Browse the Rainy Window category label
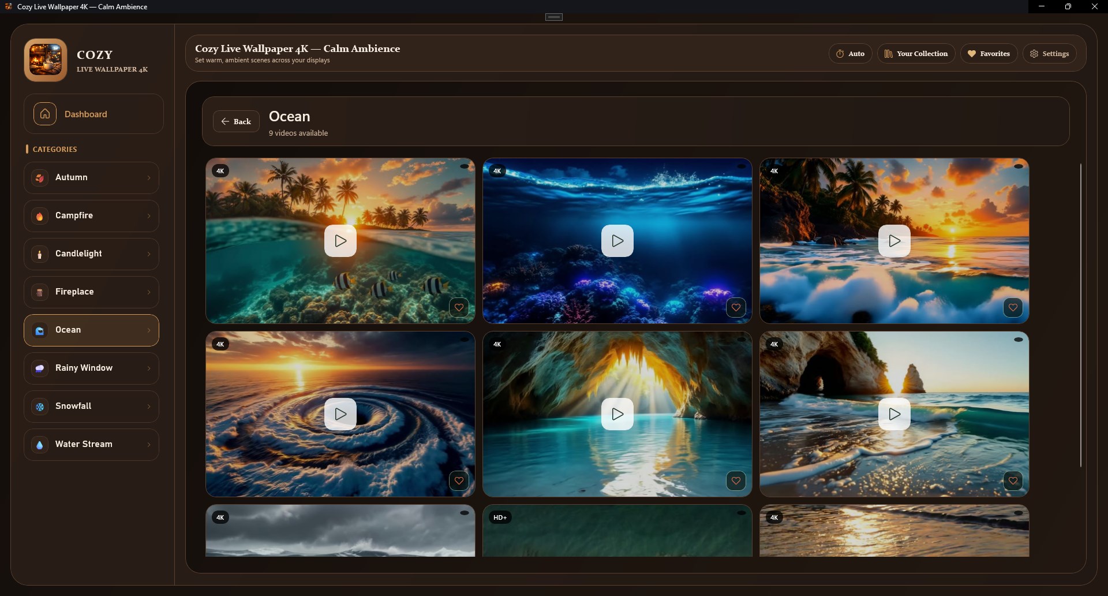Image resolution: width=1108 pixels, height=596 pixels. click(84, 368)
